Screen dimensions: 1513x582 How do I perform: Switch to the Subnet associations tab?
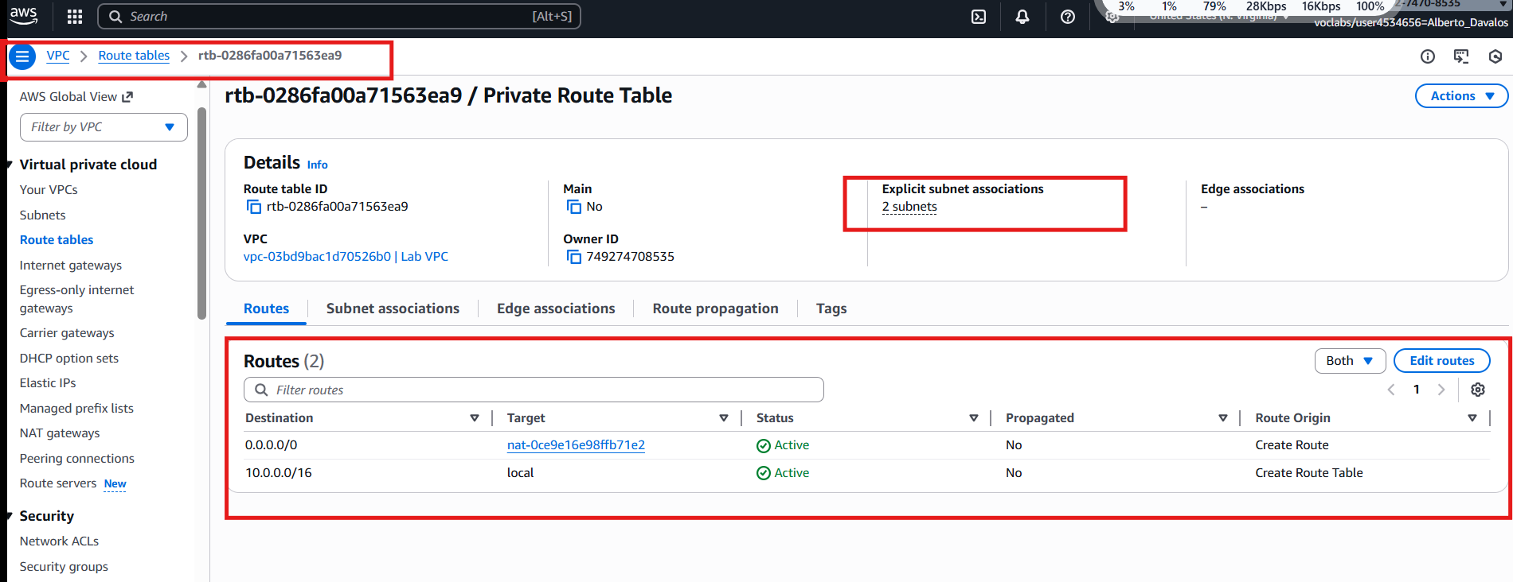point(393,308)
